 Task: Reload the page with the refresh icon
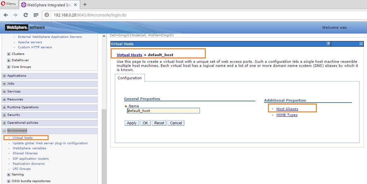(x=26, y=15)
